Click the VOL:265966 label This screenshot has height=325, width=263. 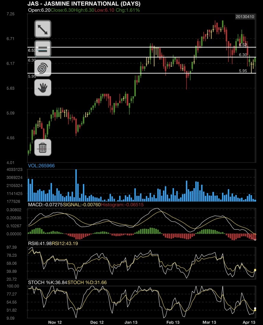click(41, 166)
